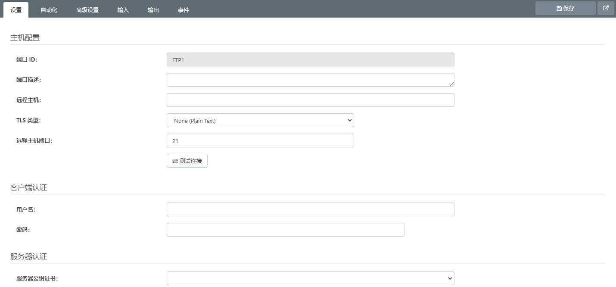Focus the 密码 password field
Viewport: 616px width, 287px height.
(x=285, y=230)
